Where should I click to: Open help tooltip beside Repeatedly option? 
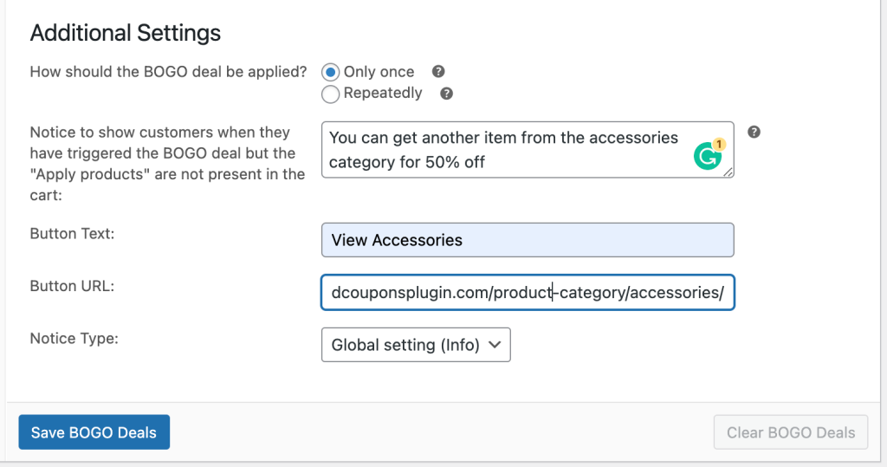(446, 94)
